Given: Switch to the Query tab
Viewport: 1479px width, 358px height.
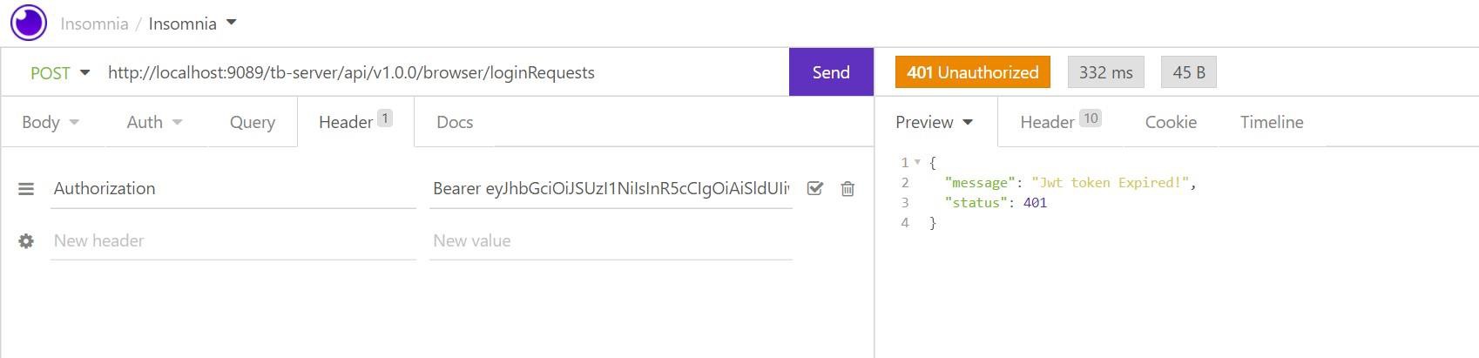Looking at the screenshot, I should [253, 123].
